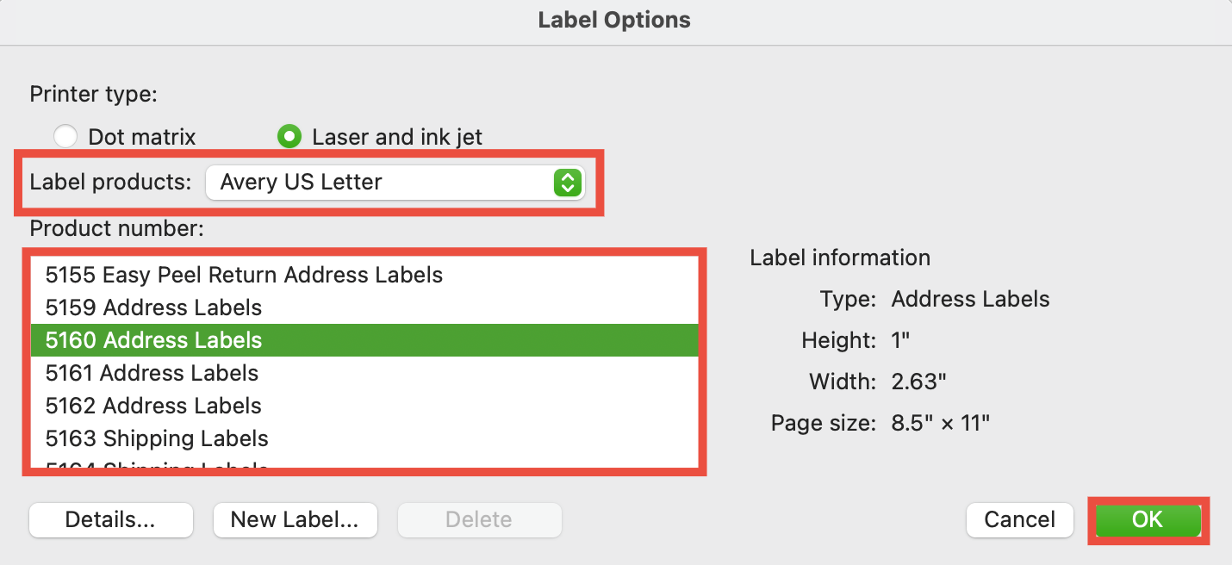Click the partially visible 5164 Shipping Labels
1232x565 pixels.
pyautogui.click(x=157, y=467)
